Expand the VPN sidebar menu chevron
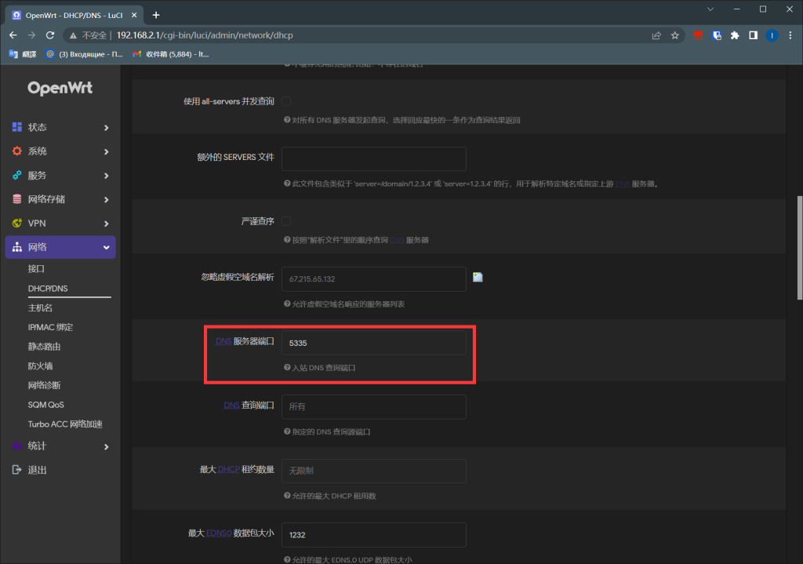Image resolution: width=803 pixels, height=564 pixels. (107, 223)
